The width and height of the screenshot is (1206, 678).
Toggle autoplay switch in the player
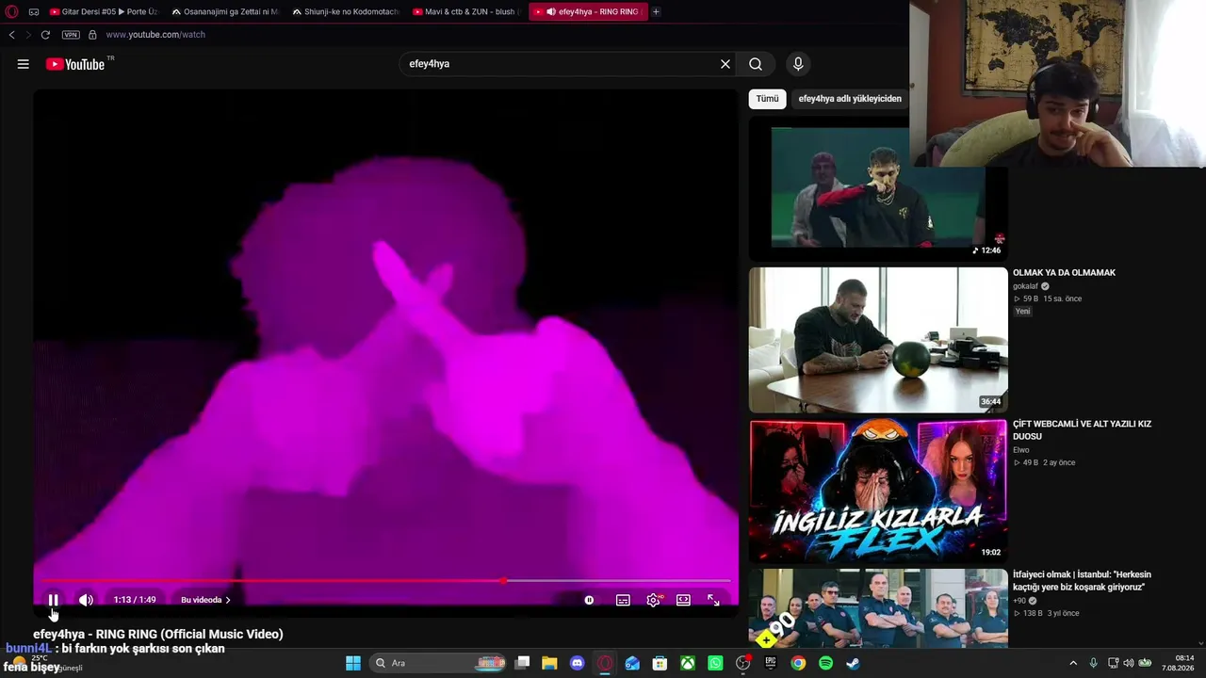point(589,600)
